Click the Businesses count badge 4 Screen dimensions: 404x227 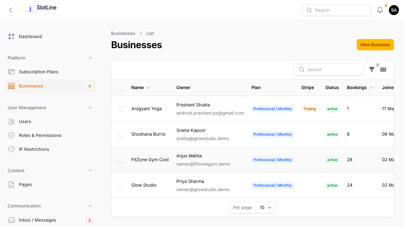(x=90, y=86)
